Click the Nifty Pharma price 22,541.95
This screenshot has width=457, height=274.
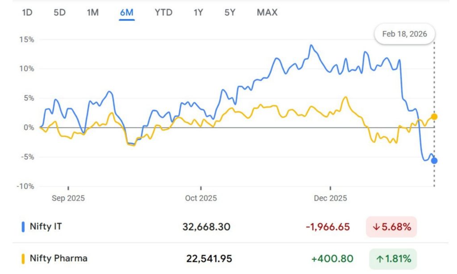pos(209,259)
